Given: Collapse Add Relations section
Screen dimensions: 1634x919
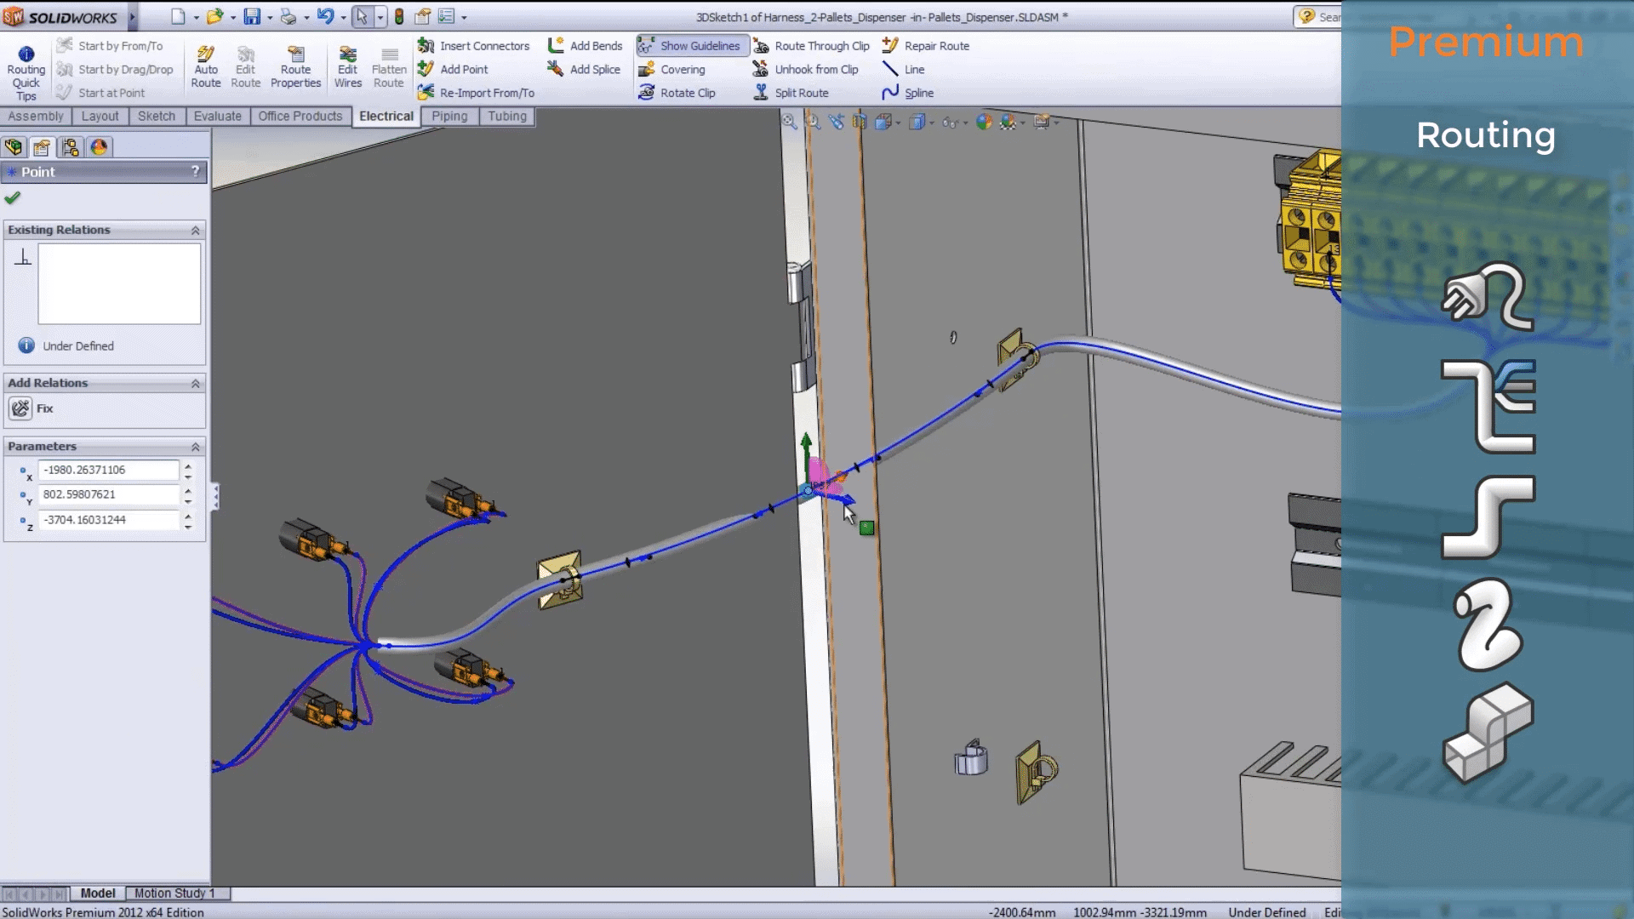Looking at the screenshot, I should click(x=195, y=384).
